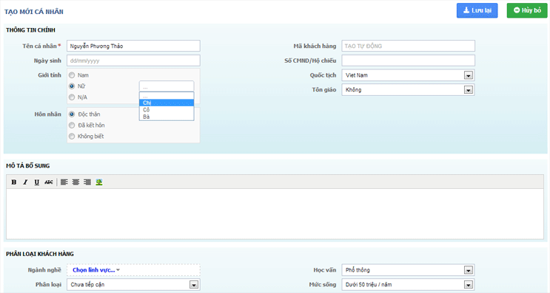Viewport: 550px width, 293px height.
Task: Insert an image via the editor toolbar
Action: 99,182
